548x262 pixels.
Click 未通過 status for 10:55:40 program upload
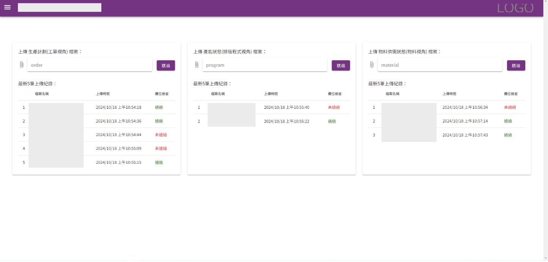[x=334, y=107]
